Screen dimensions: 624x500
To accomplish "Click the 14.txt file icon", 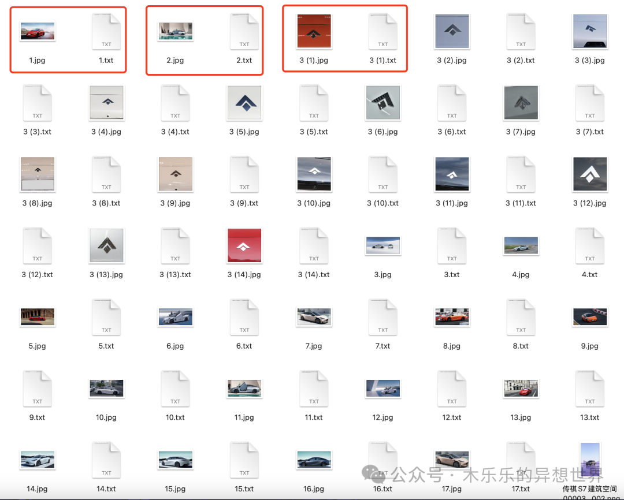I will (x=106, y=460).
